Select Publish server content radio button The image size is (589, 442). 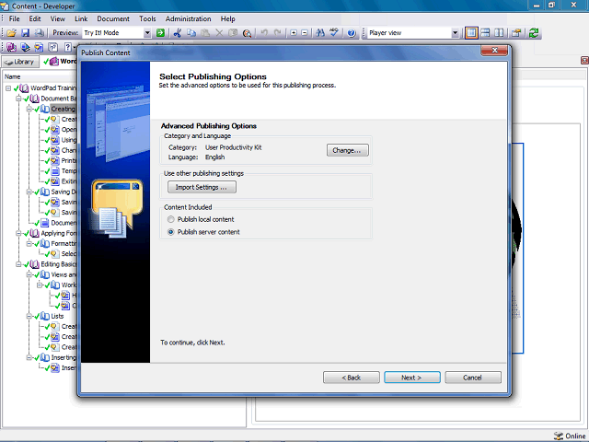pos(171,232)
